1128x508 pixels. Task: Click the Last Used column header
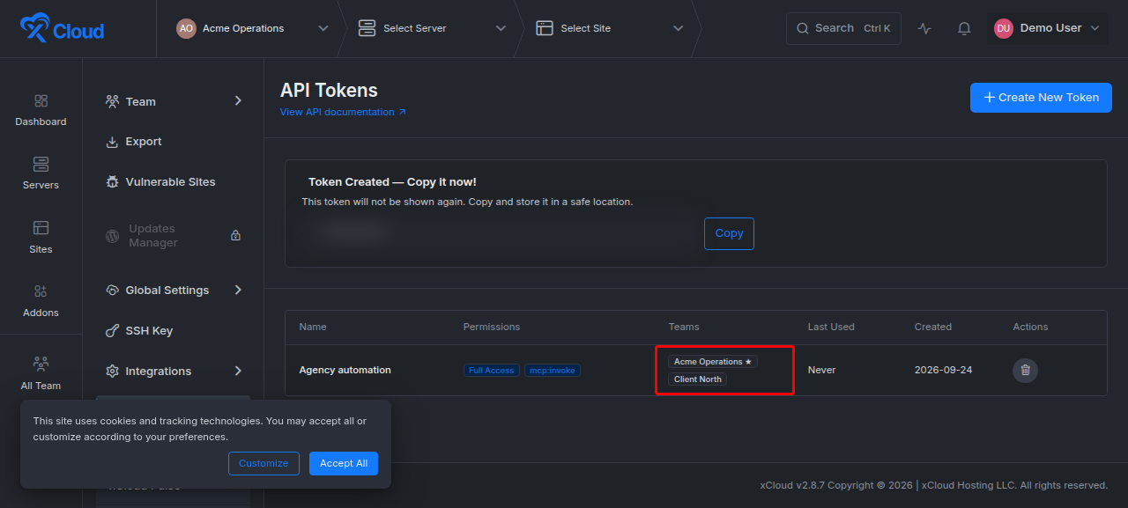[831, 327]
